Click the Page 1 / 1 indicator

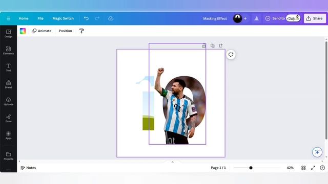click(218, 168)
